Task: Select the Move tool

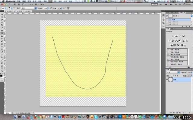Action: [2, 14]
